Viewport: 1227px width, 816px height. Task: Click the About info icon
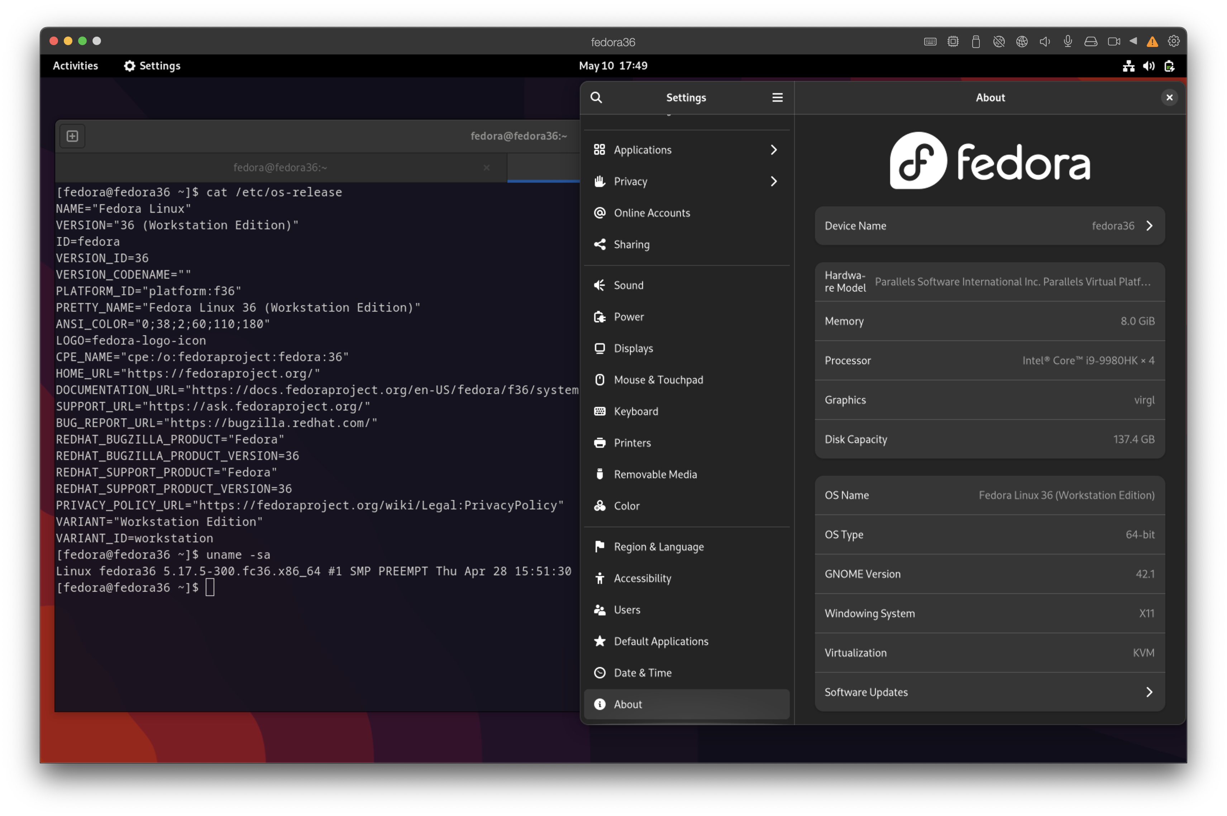coord(599,704)
